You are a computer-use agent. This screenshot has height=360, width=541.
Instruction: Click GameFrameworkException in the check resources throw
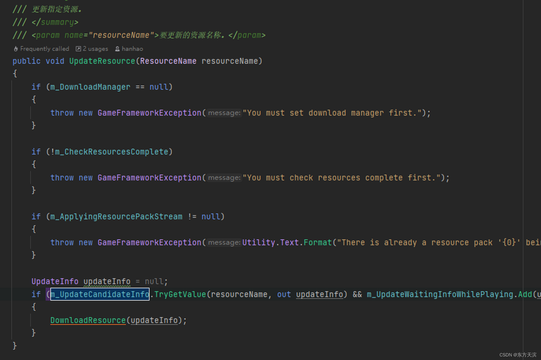pos(149,178)
